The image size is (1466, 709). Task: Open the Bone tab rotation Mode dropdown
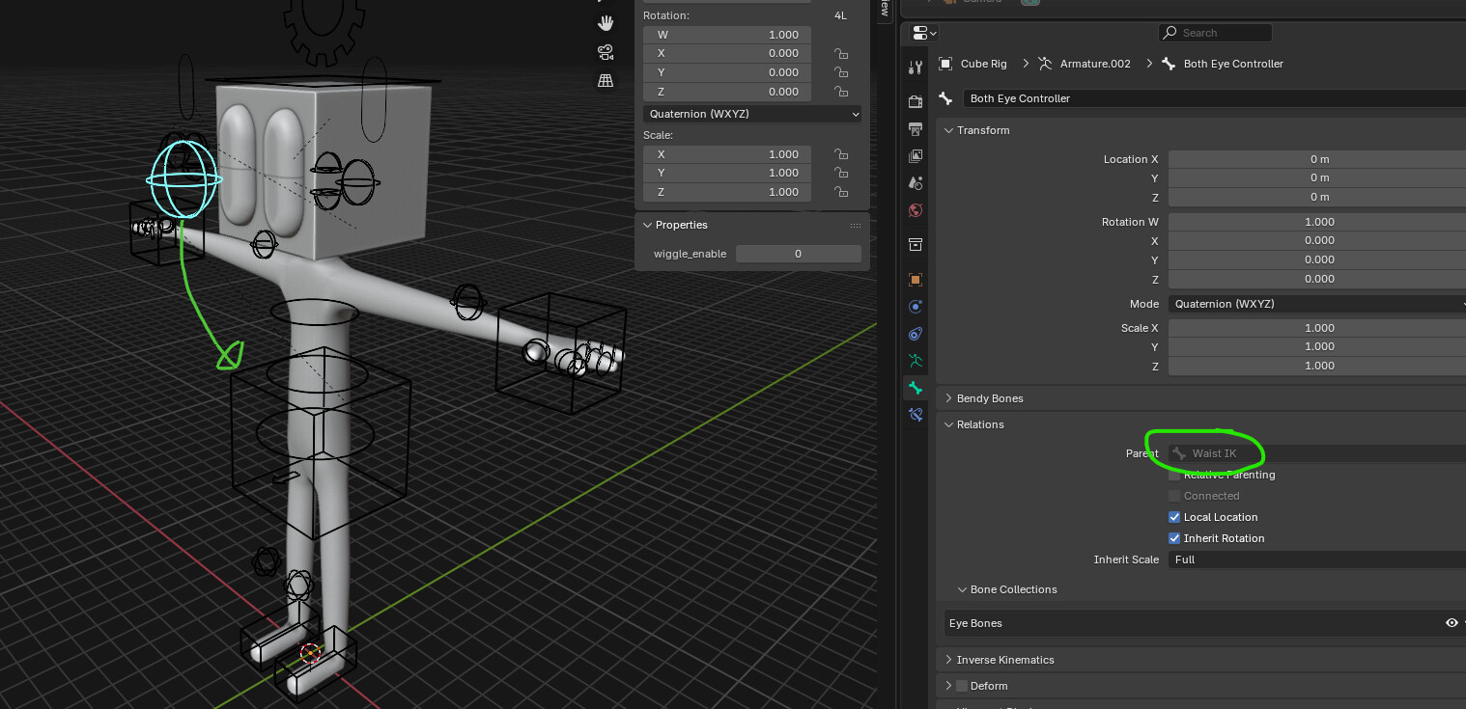[1317, 304]
